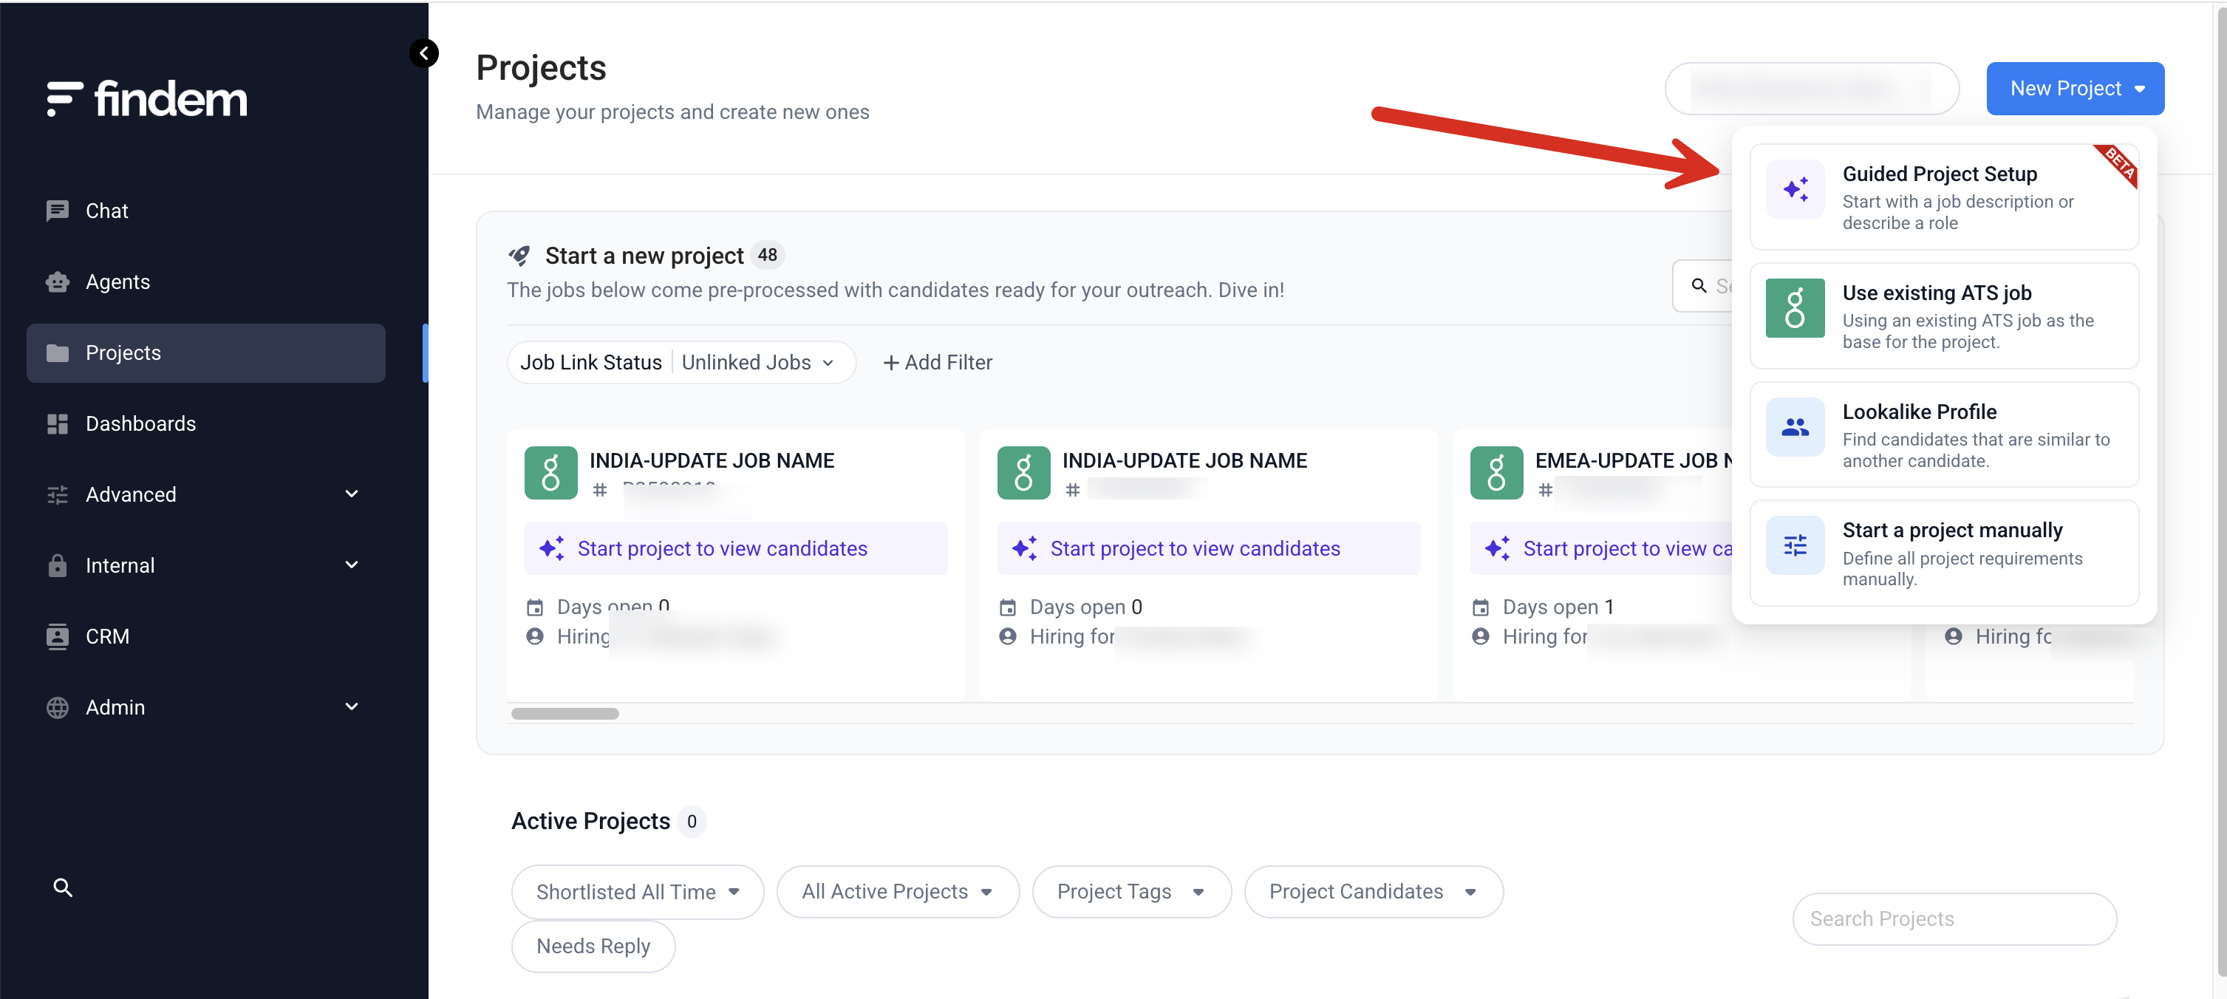Screen dimensions: 2227x999
Task: Click the Active Projects count badge 0
Action: pyautogui.click(x=692, y=822)
